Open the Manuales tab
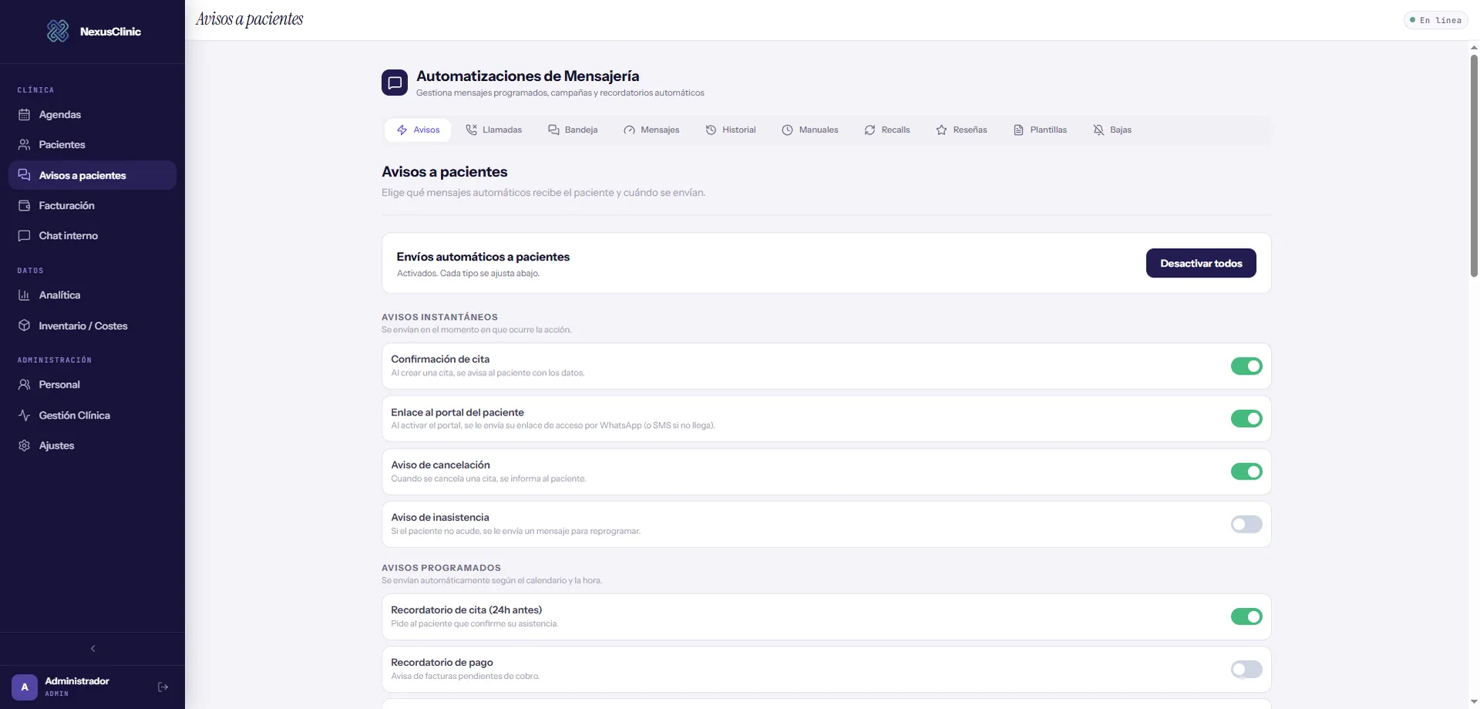The width and height of the screenshot is (1480, 709). pos(809,129)
